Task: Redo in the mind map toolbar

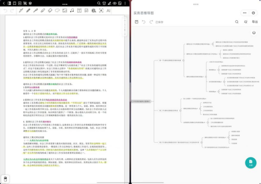Action: 151,22
